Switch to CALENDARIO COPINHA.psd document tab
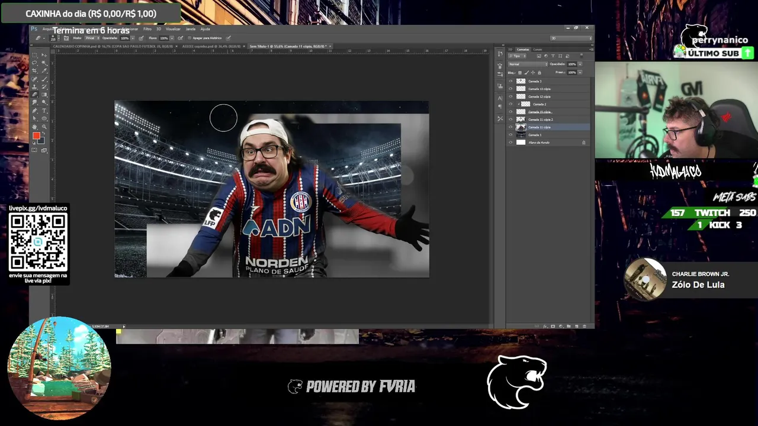Screen dimensions: 758x426 point(113,46)
